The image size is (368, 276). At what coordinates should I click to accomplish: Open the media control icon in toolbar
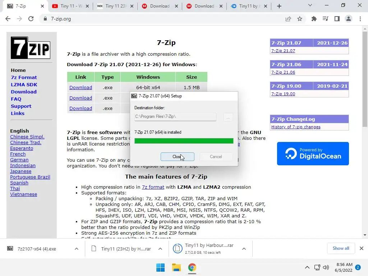[325, 19]
